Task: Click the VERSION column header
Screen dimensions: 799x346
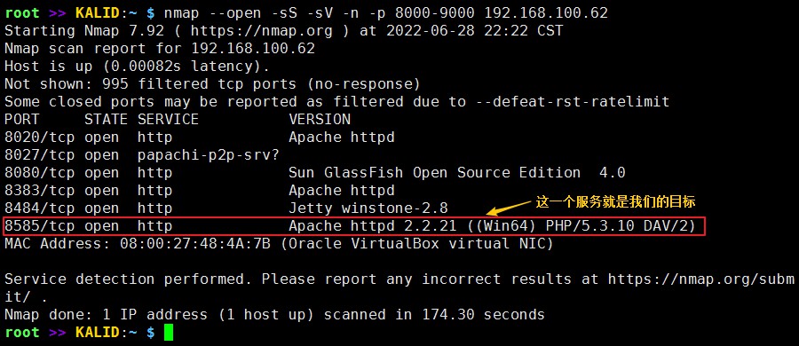Action: coord(320,120)
